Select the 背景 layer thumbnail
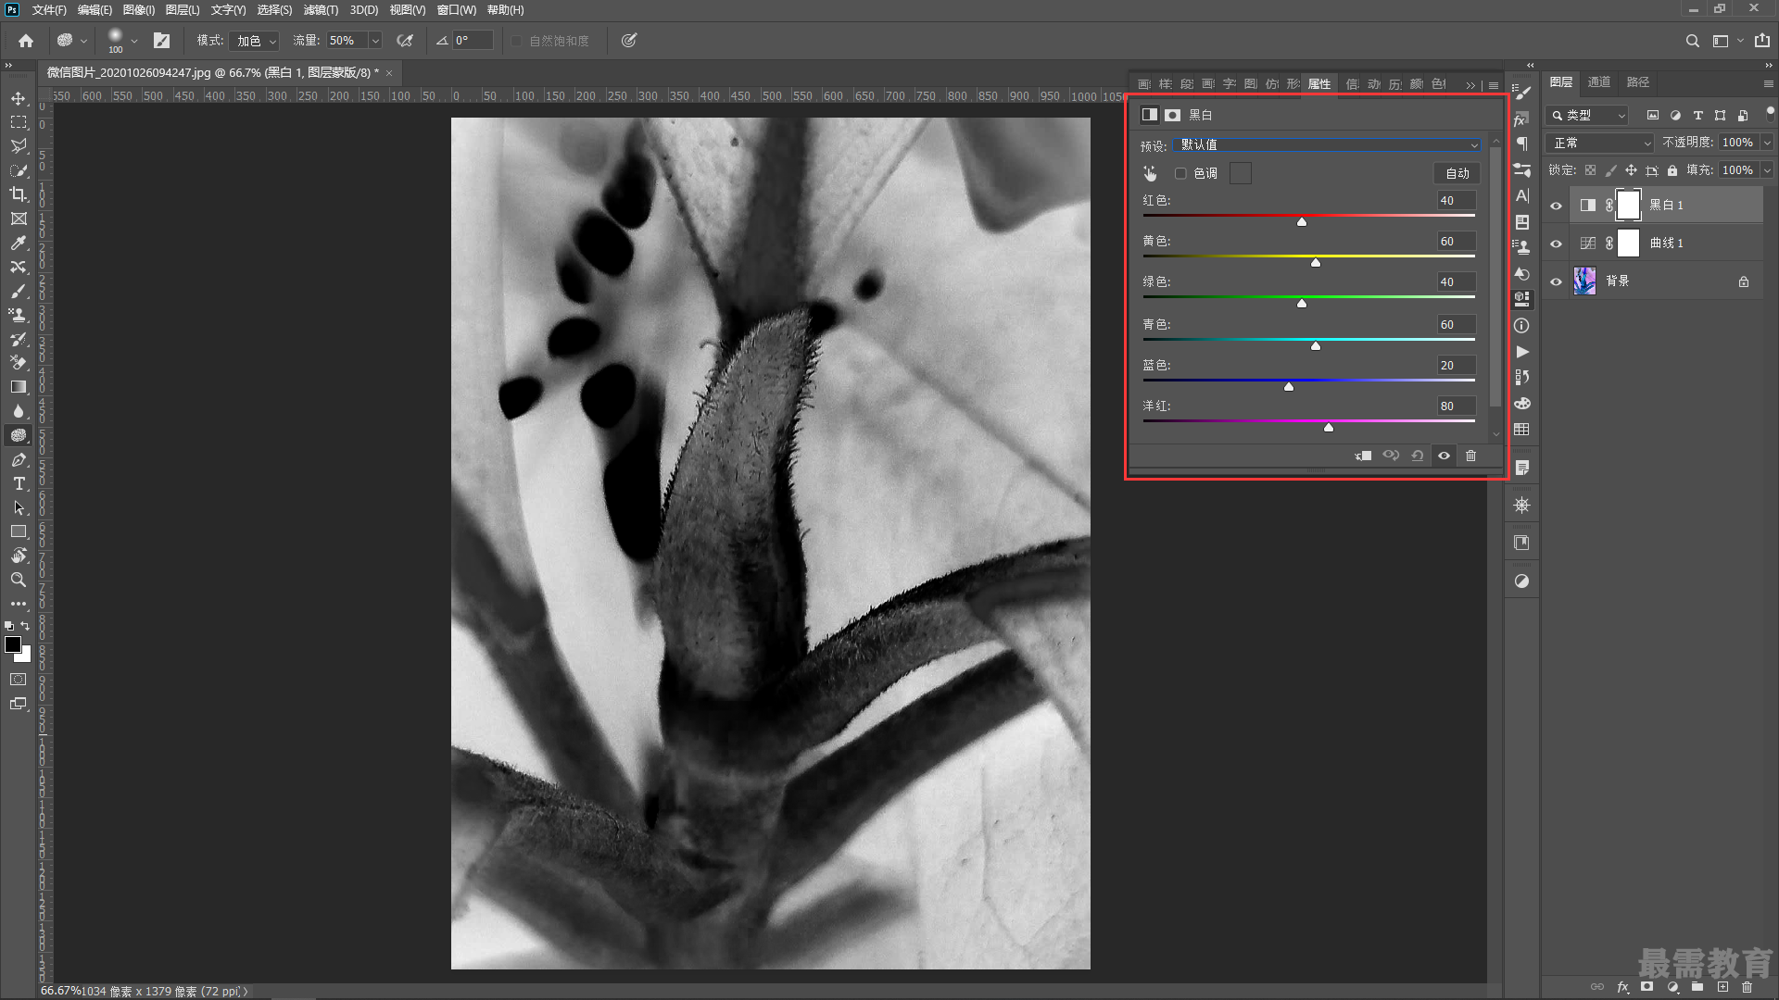Image resolution: width=1779 pixels, height=1000 pixels. [1584, 281]
